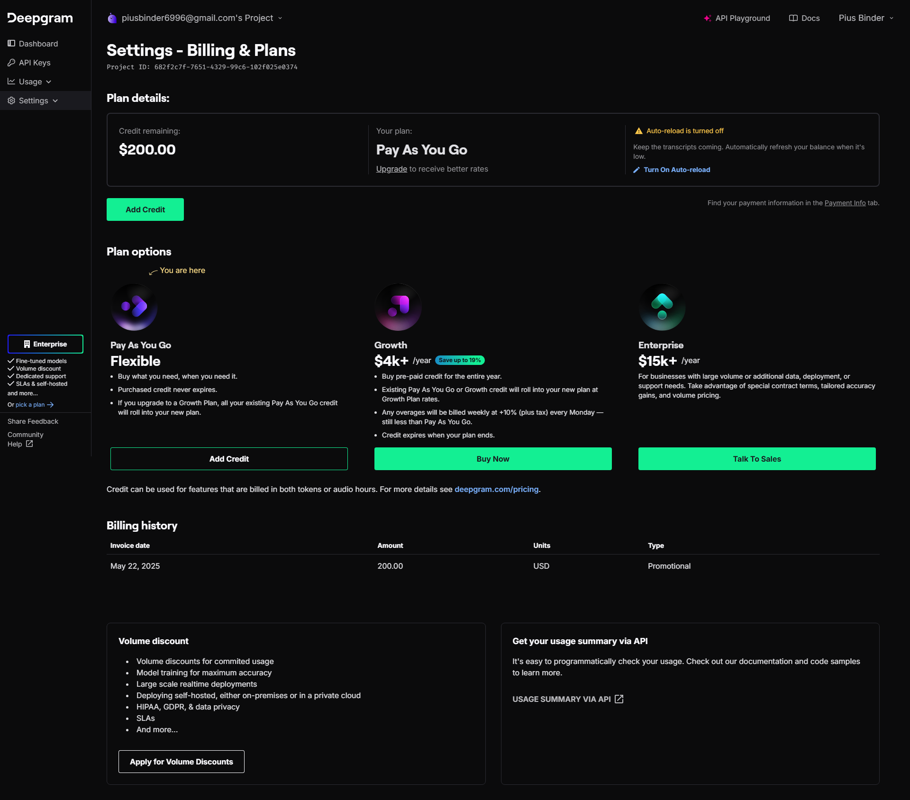Open the deepgram.com/pricing link
Image resolution: width=910 pixels, height=800 pixels.
(496, 489)
